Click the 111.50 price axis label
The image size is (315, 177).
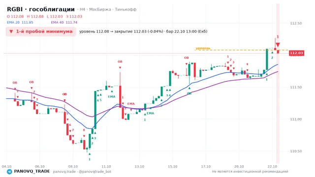[x=296, y=88]
